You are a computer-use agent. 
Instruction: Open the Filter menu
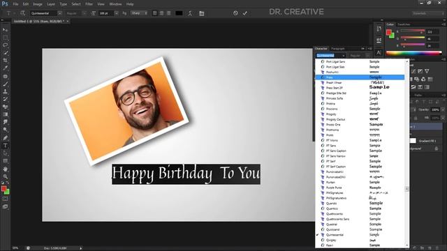click(89, 4)
